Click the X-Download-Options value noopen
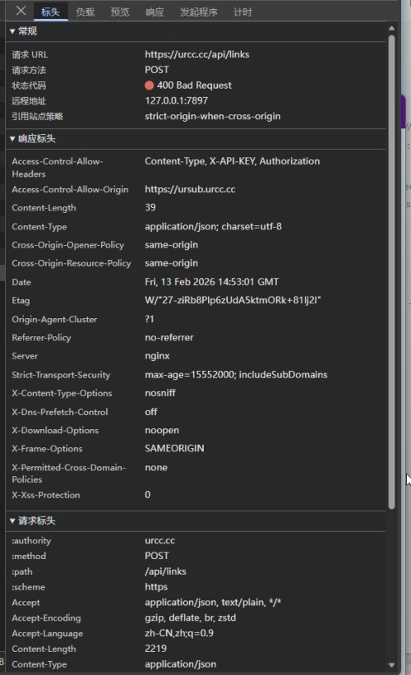The image size is (411, 675). click(162, 430)
